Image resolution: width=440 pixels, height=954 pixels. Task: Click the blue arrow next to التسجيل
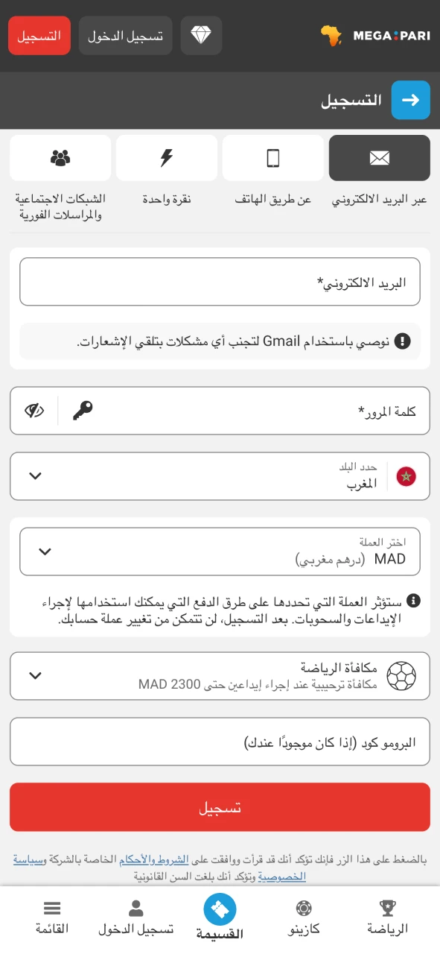[410, 100]
